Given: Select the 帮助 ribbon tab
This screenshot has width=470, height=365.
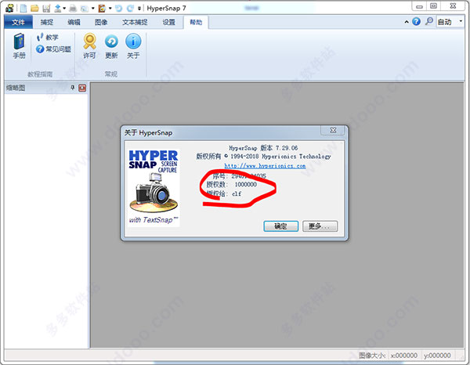Looking at the screenshot, I should (196, 22).
